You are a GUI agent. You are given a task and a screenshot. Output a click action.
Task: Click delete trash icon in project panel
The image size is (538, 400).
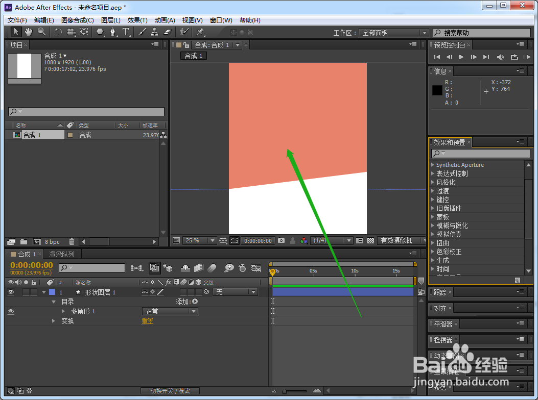pos(72,242)
